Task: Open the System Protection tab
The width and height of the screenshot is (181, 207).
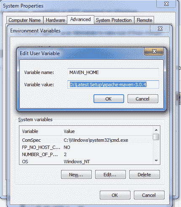Action: (x=114, y=20)
